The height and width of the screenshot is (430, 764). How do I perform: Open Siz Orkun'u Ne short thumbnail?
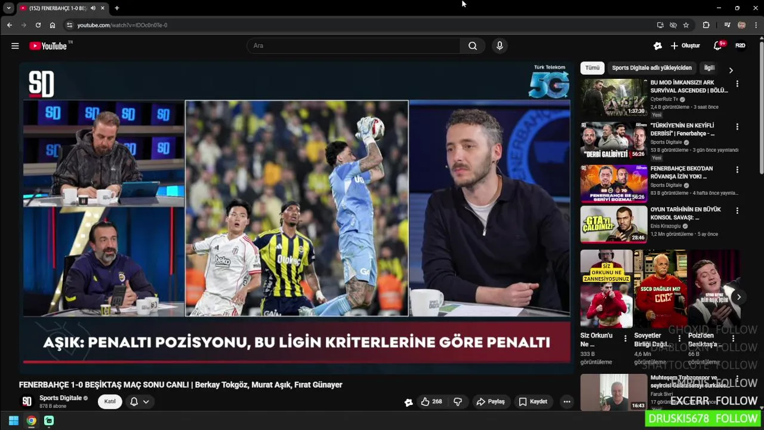pos(606,289)
